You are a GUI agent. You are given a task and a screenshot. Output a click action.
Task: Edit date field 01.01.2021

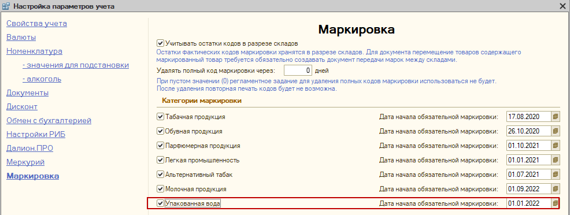point(529,160)
